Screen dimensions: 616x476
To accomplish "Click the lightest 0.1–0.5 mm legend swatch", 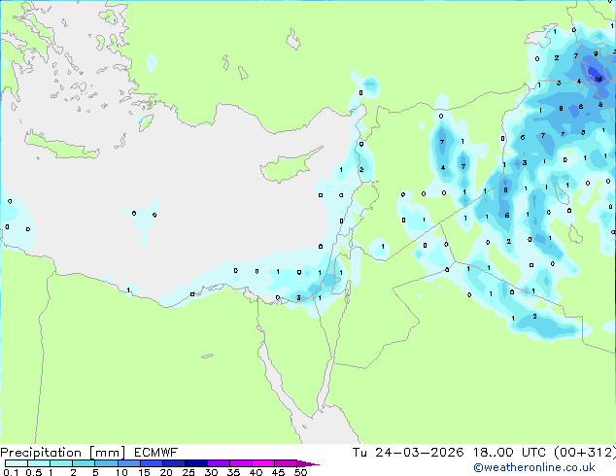I will pos(17,463).
